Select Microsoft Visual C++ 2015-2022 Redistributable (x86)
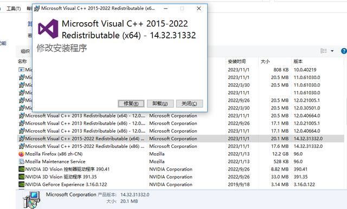 click(85, 146)
